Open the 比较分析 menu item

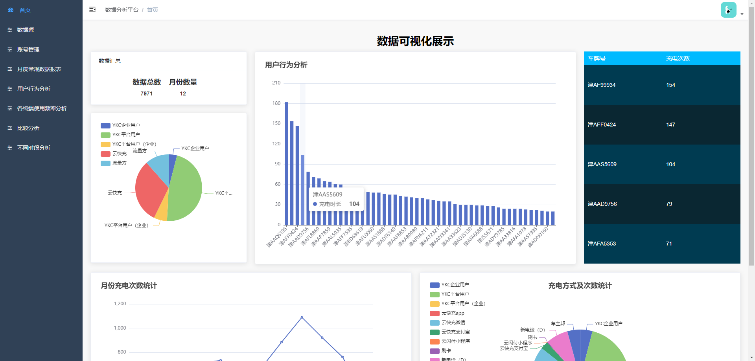[28, 128]
